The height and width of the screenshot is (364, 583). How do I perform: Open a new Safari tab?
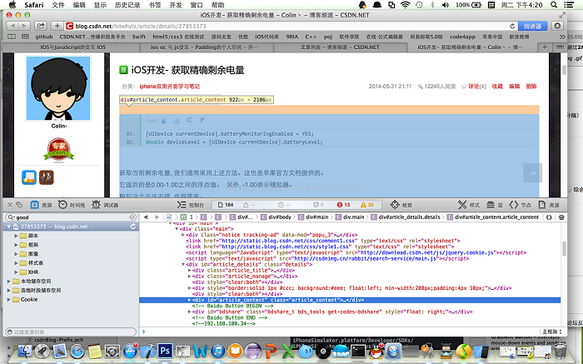(545, 47)
